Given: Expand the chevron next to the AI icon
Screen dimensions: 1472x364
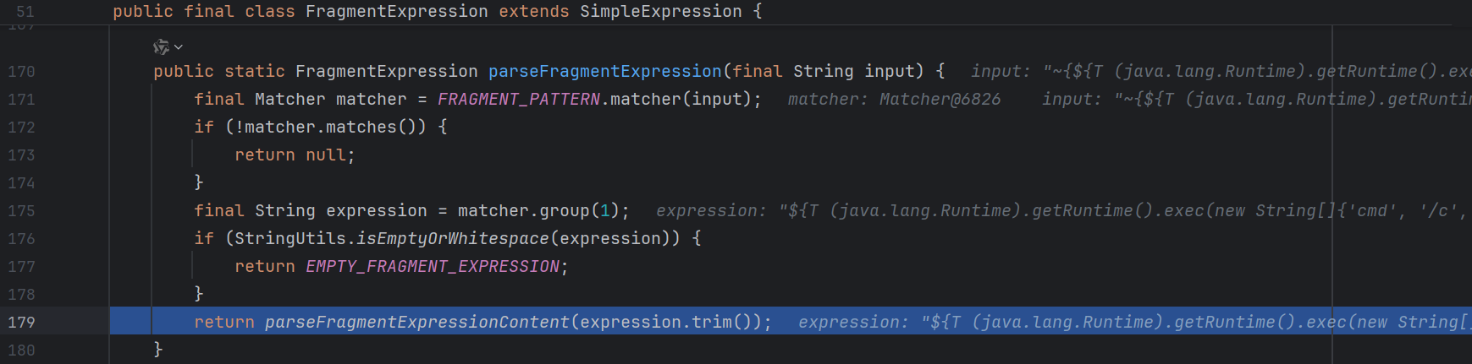Looking at the screenshot, I should click(179, 47).
